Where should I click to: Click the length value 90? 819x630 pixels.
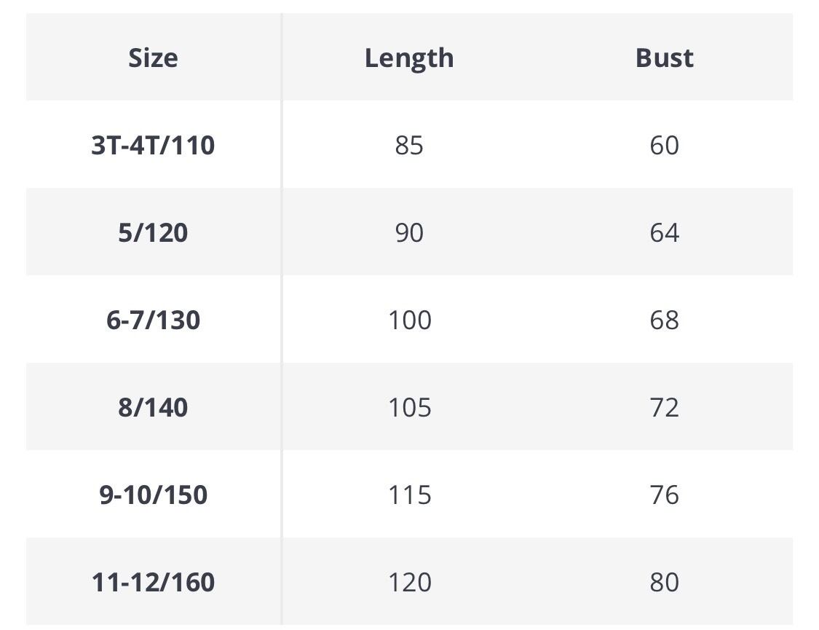coord(409,232)
